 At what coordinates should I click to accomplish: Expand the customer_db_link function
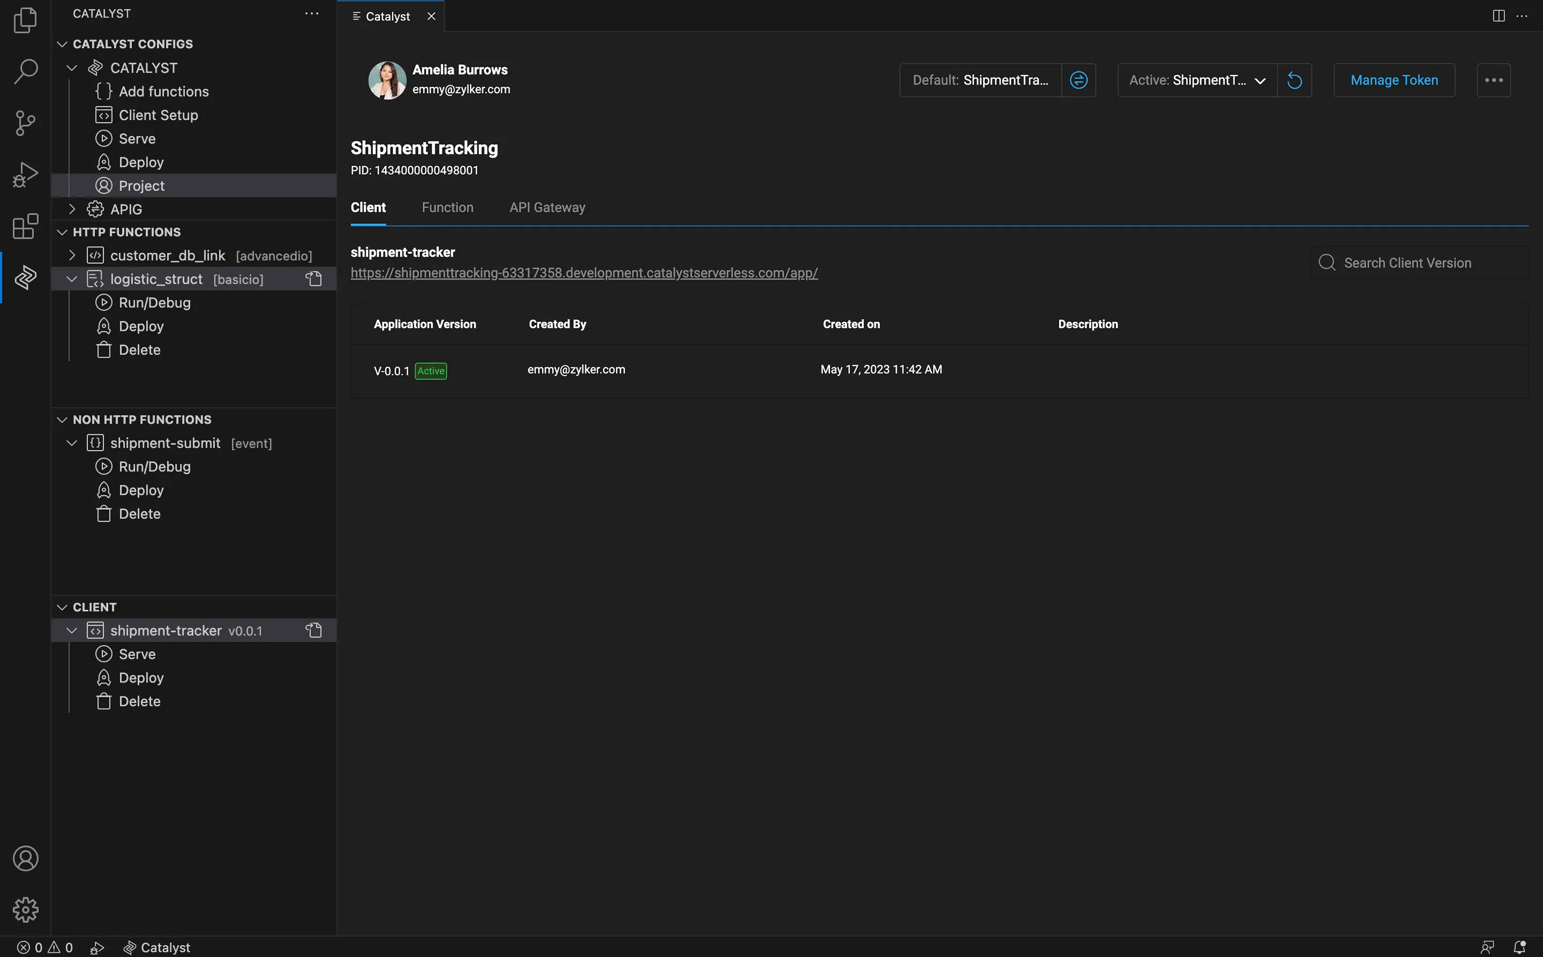pyautogui.click(x=71, y=255)
